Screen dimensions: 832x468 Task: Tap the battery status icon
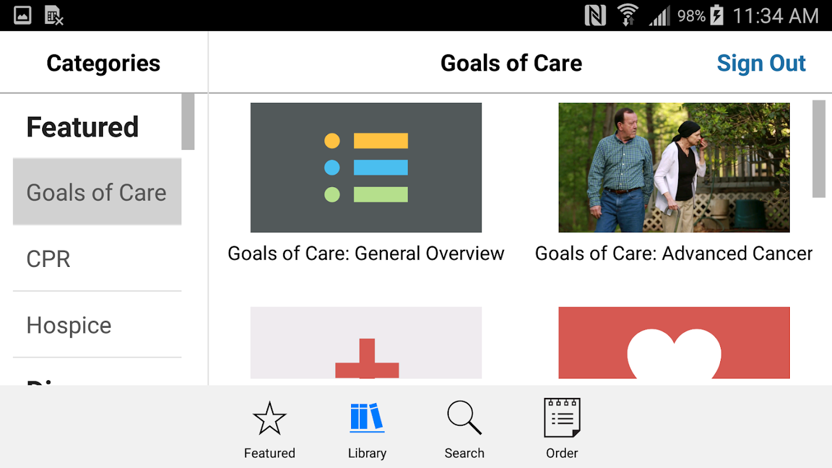(717, 16)
